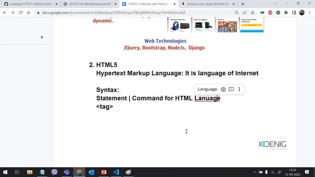This screenshot has width=315, height=177.
Task: Open the Windows Start menu
Action: point(5,172)
